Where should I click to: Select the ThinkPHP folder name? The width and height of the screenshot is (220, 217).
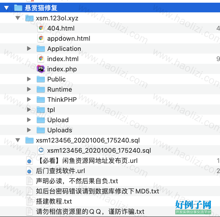[x=62, y=100]
